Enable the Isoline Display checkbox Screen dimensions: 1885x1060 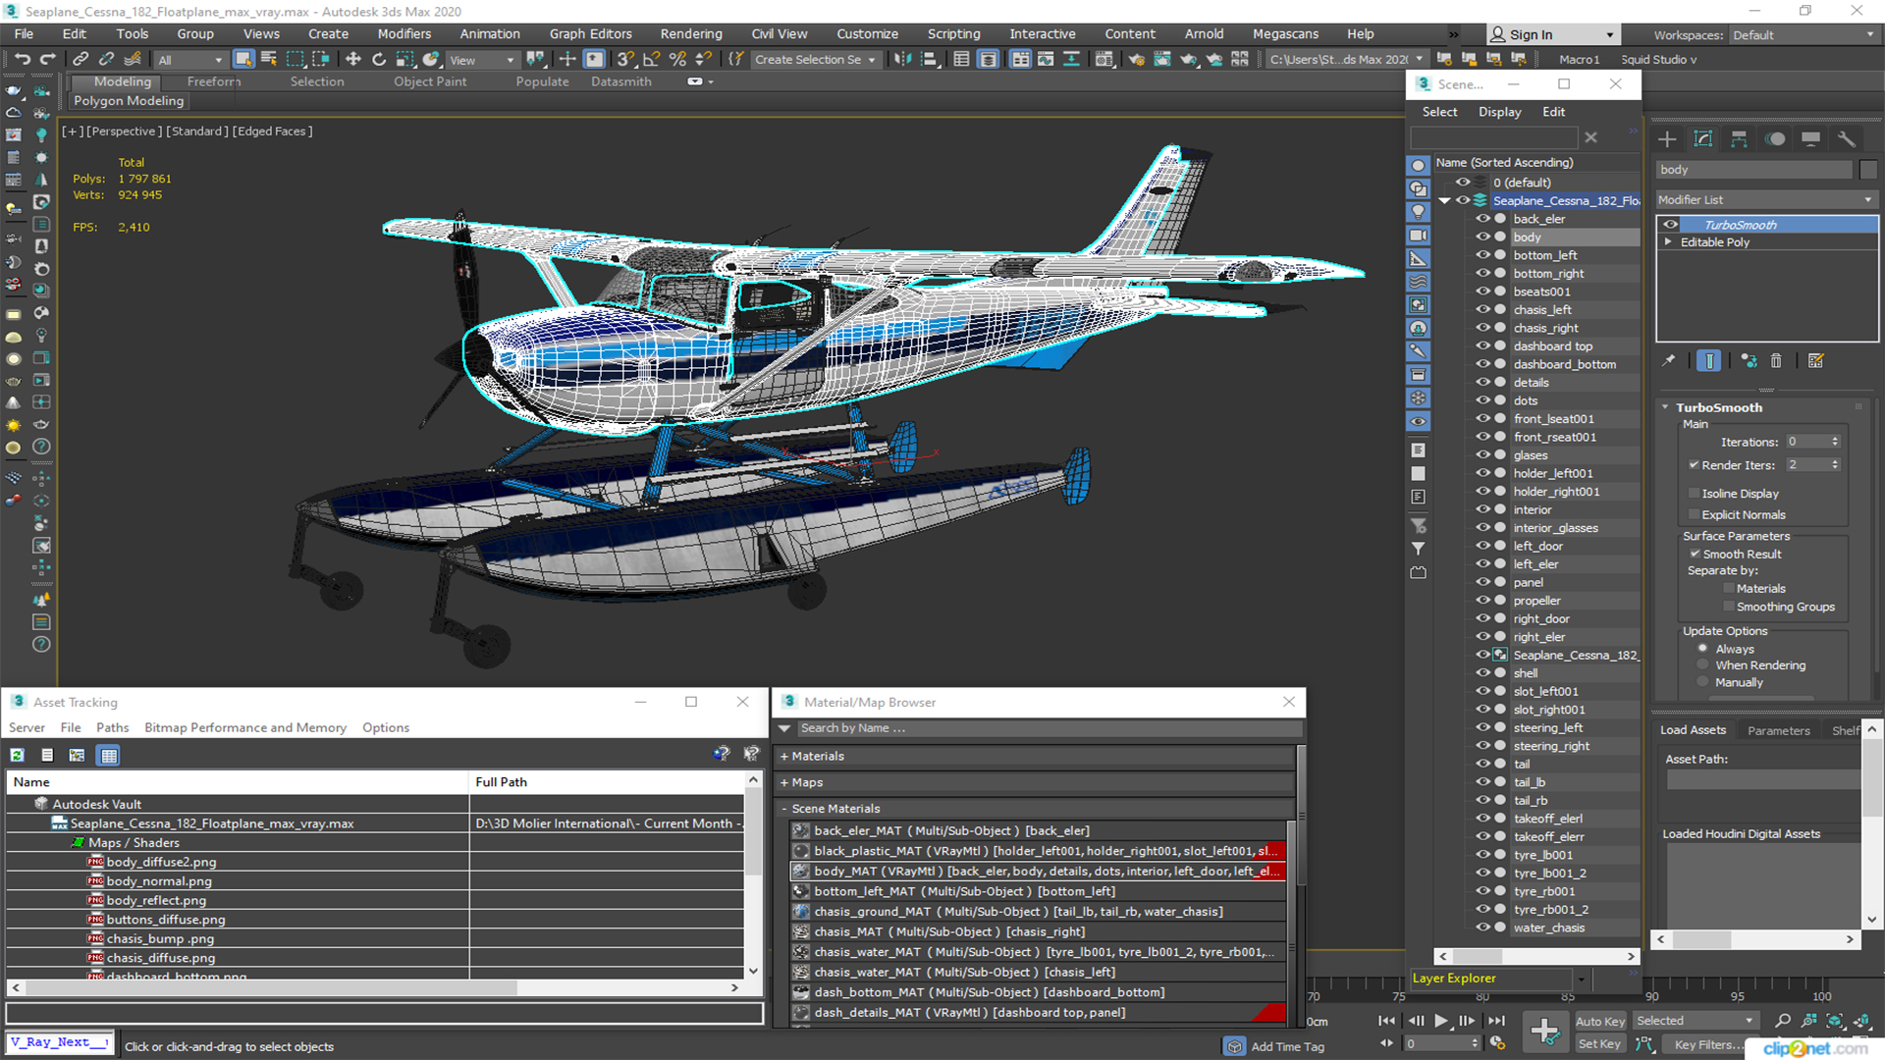pos(1694,494)
